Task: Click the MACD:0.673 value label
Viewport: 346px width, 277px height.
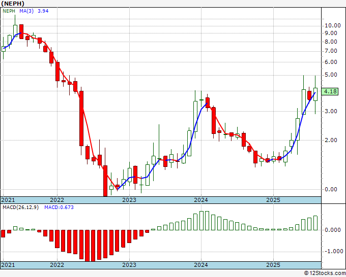Action: click(59, 207)
